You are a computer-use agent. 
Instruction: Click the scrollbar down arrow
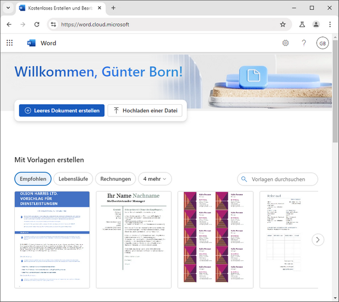pyautogui.click(x=335, y=298)
